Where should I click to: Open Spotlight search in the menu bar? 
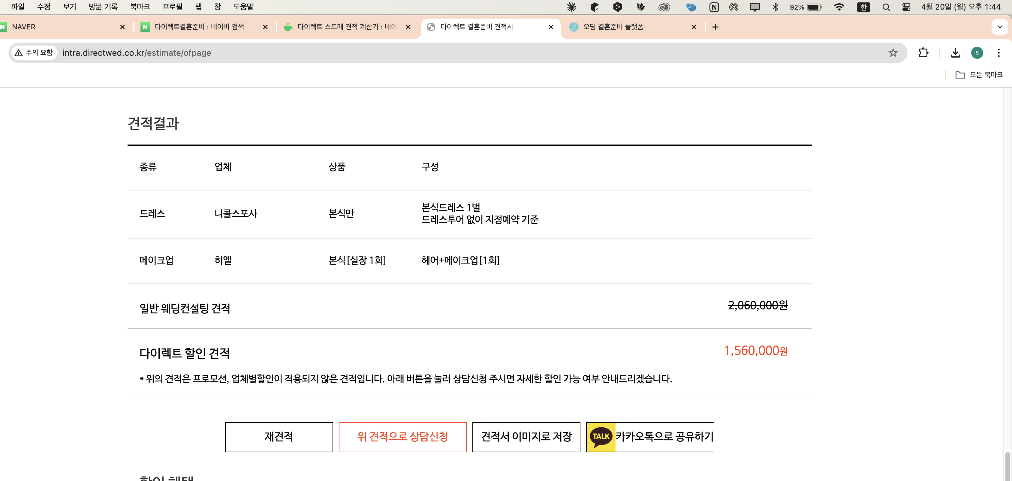pyautogui.click(x=886, y=7)
